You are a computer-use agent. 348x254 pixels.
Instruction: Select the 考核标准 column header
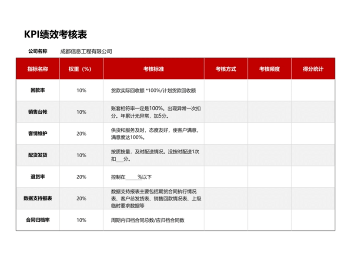tap(154, 69)
